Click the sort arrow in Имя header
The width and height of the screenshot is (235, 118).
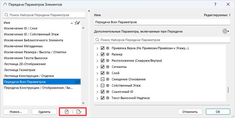click(x=72, y=23)
